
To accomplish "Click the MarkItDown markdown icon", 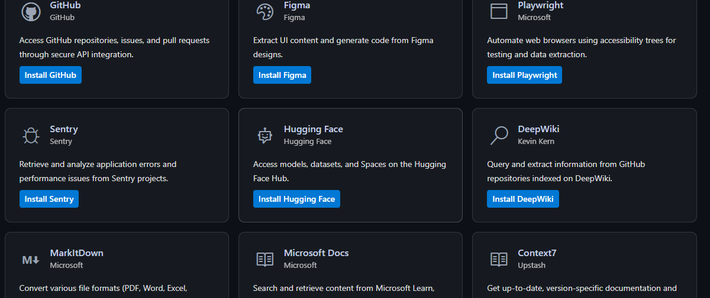I will (x=31, y=260).
